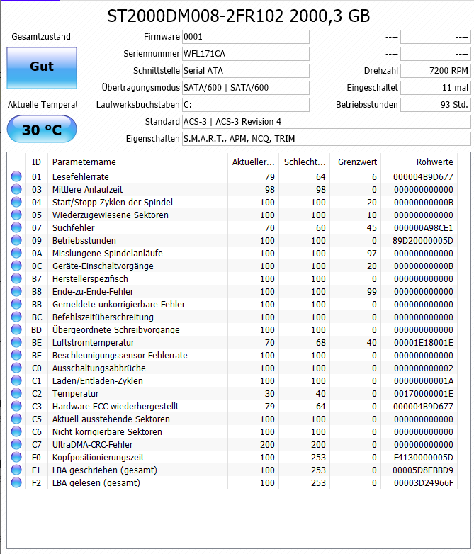474x554 pixels.
Task: Select the UltraDMA-CRC-Fehler parameter name
Action: (x=93, y=444)
